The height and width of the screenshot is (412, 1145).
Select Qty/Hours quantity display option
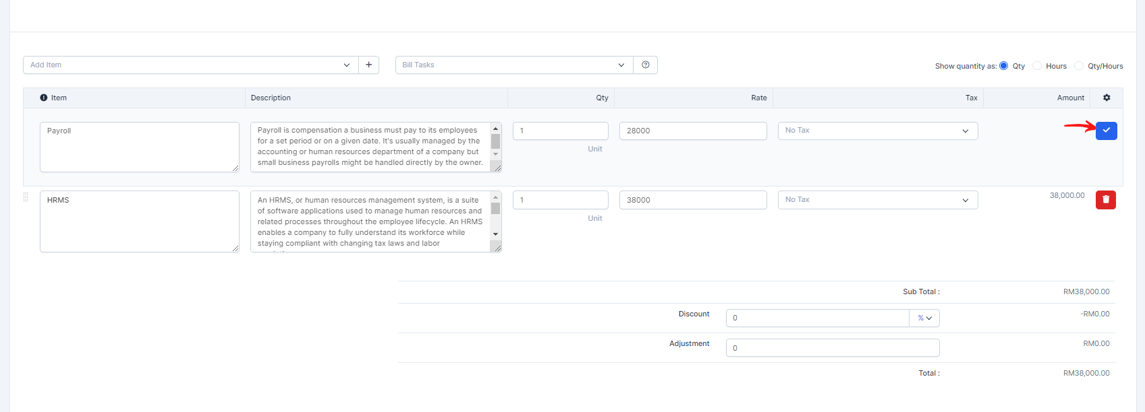click(x=1079, y=66)
